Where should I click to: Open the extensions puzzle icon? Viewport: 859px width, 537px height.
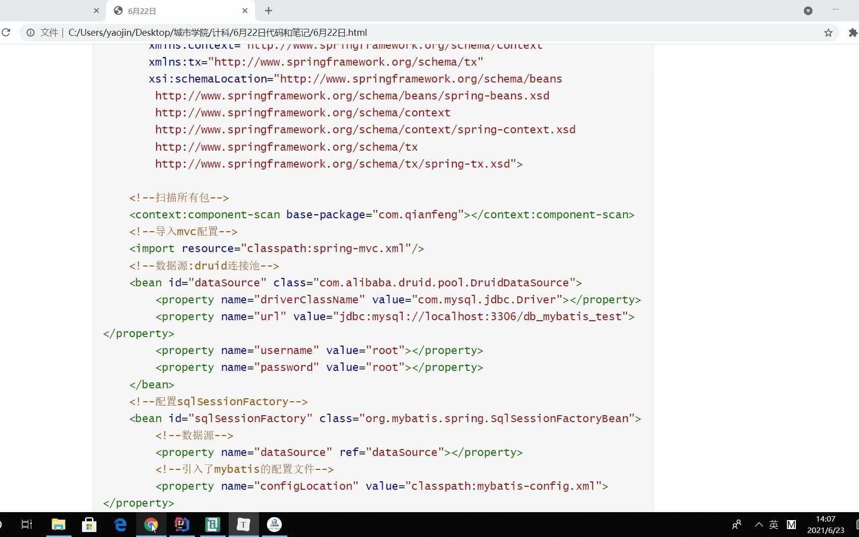[853, 32]
